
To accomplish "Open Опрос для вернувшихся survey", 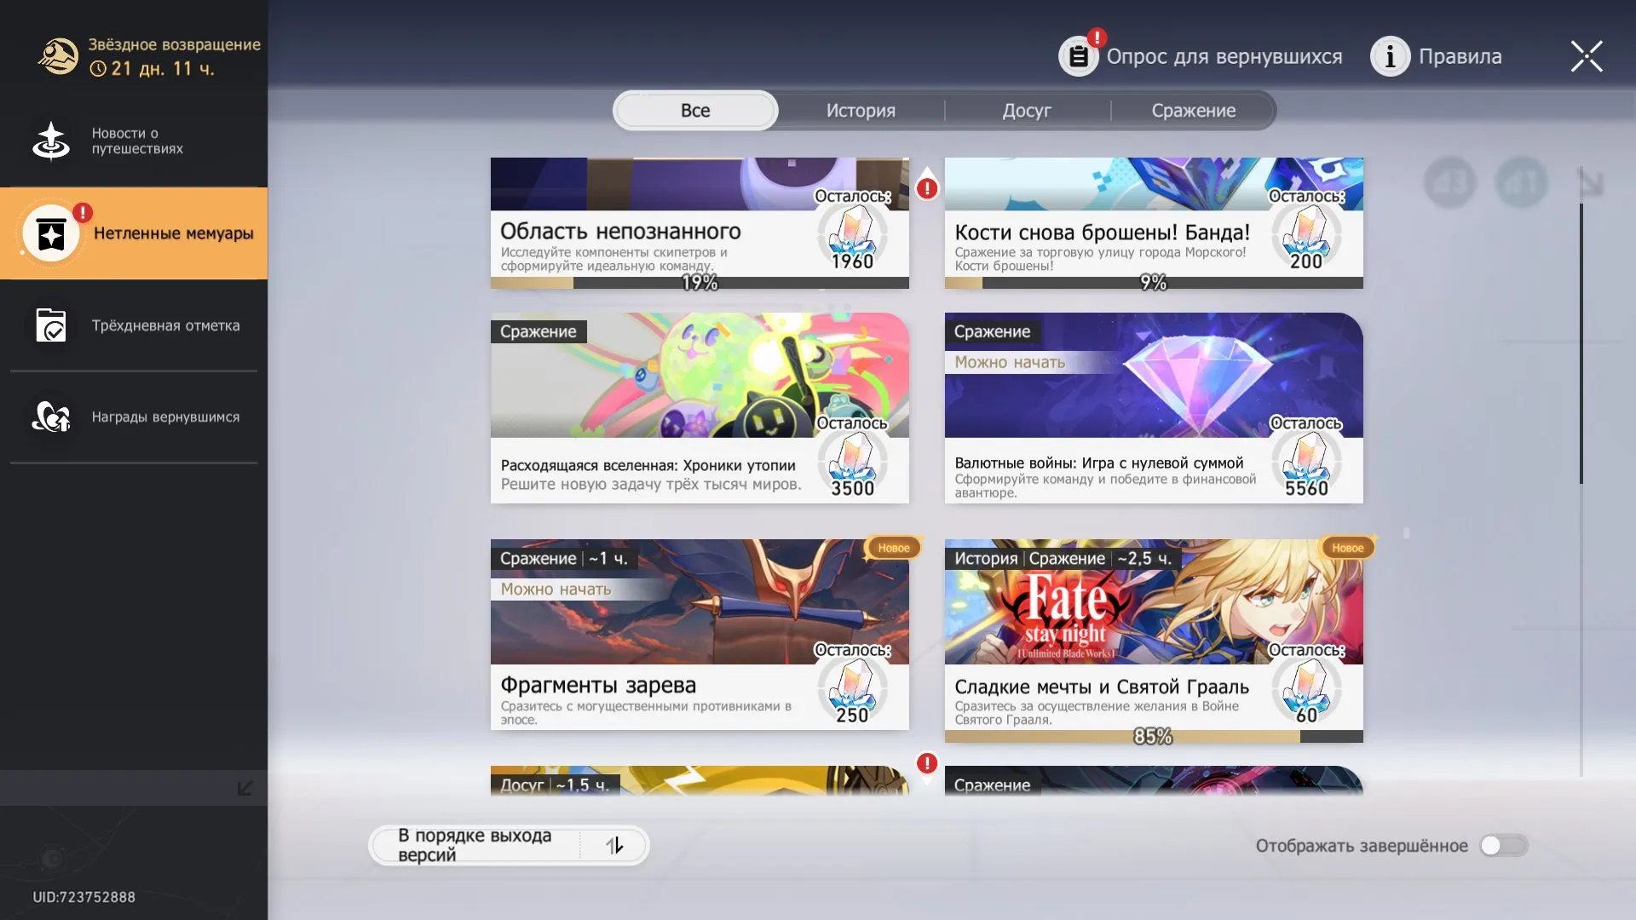I will point(1224,56).
